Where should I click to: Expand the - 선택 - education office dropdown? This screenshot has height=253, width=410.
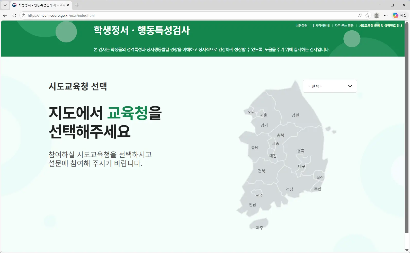click(330, 86)
